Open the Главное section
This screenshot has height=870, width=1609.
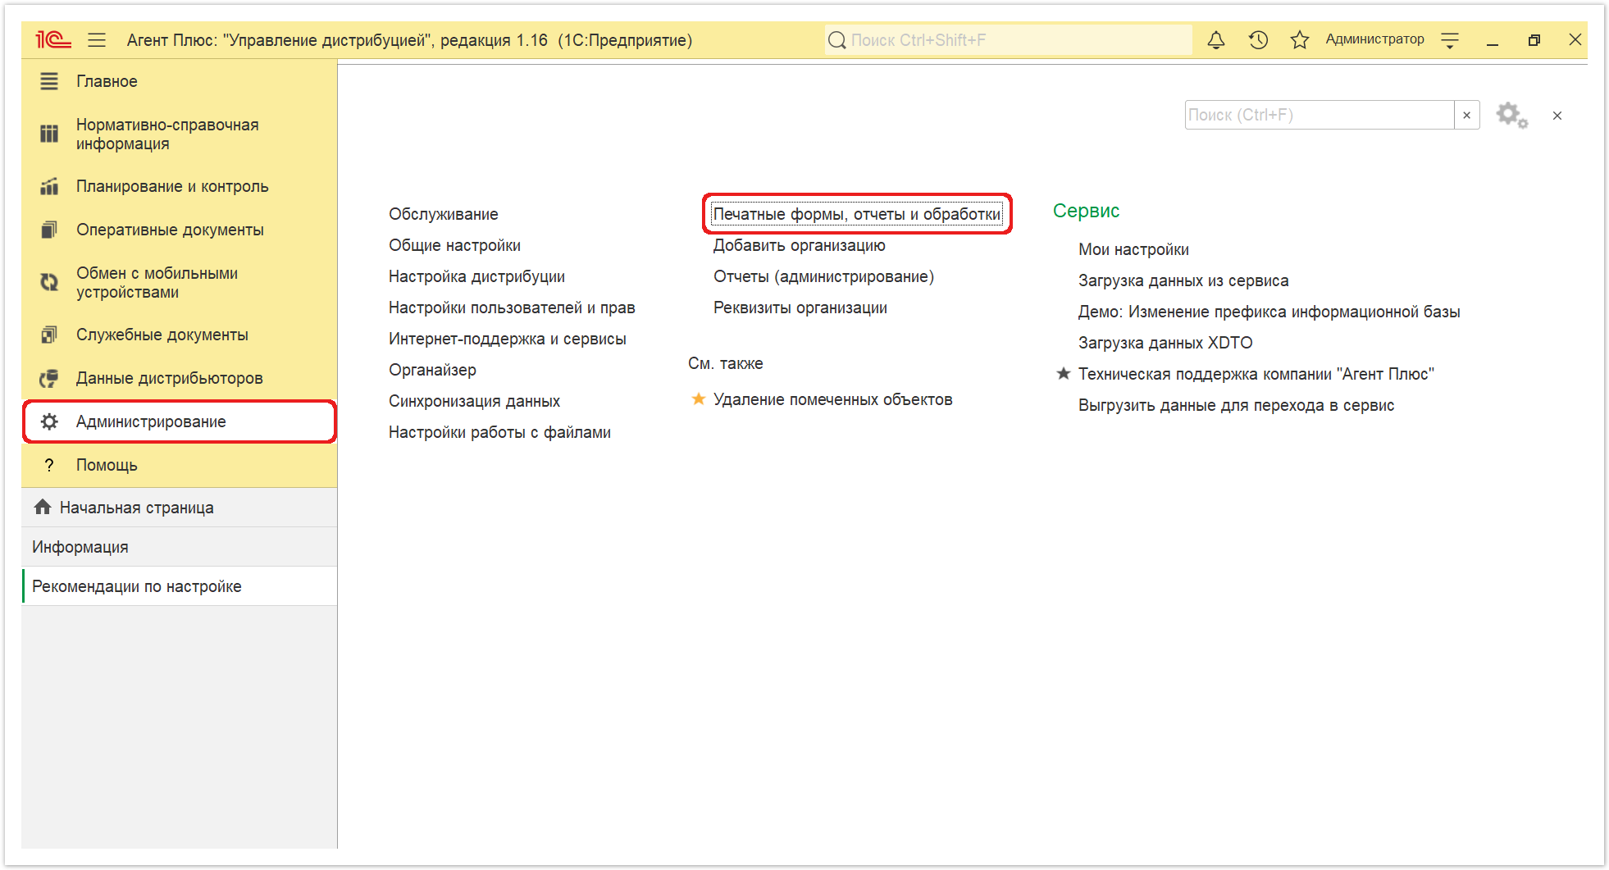click(x=179, y=81)
